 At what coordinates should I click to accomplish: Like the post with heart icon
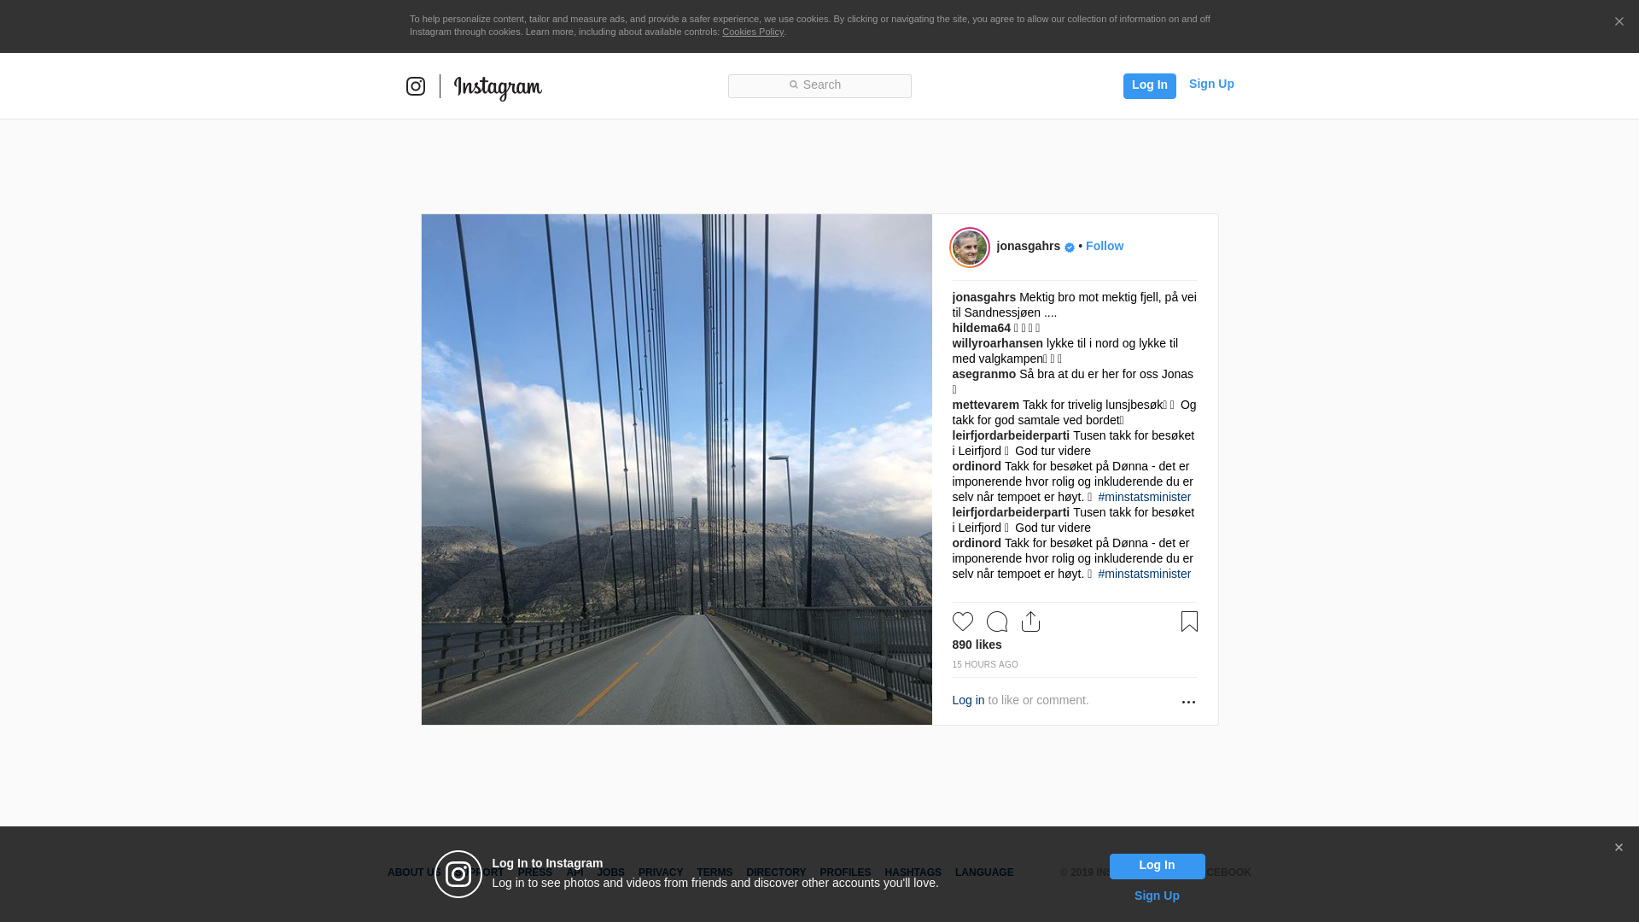coord(963,621)
